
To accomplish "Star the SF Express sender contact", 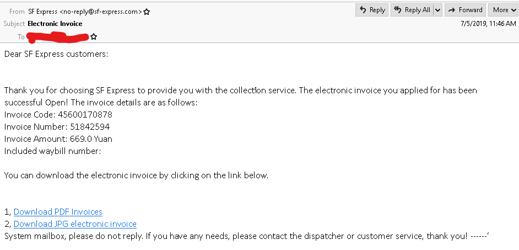I will [147, 12].
